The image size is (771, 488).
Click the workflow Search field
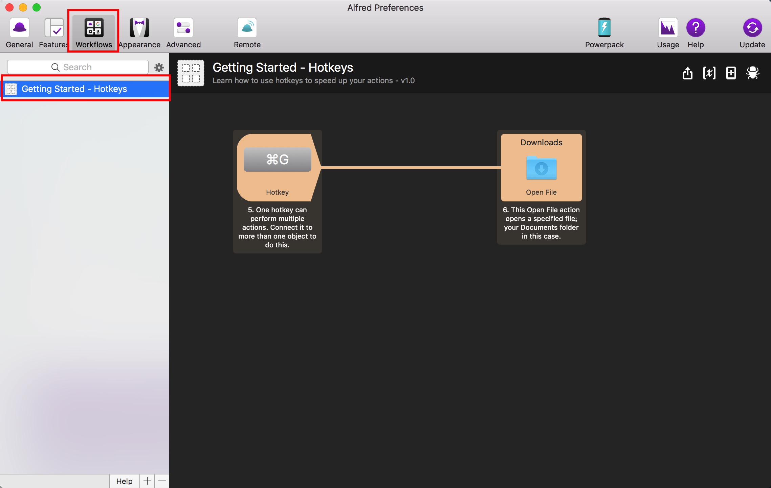78,67
